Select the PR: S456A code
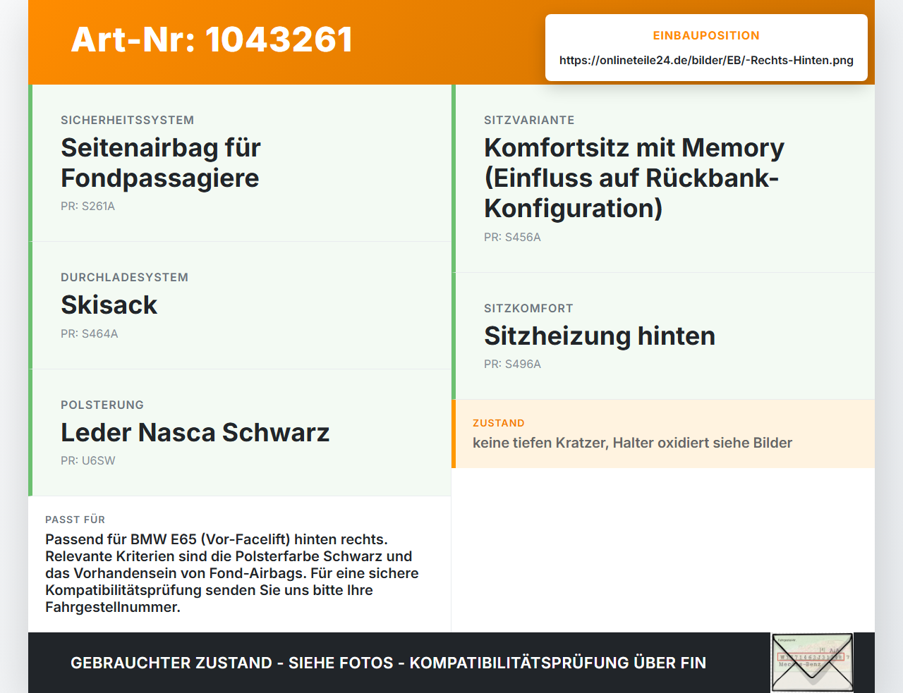This screenshot has width=903, height=693. pos(512,238)
